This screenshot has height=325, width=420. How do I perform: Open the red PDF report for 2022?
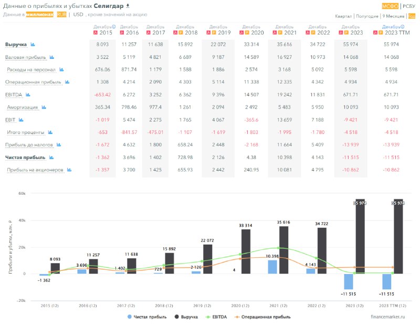(308, 33)
